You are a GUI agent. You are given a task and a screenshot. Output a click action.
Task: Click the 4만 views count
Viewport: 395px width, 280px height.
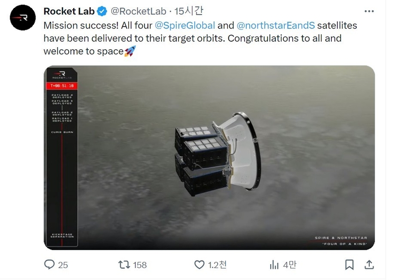[290, 265]
